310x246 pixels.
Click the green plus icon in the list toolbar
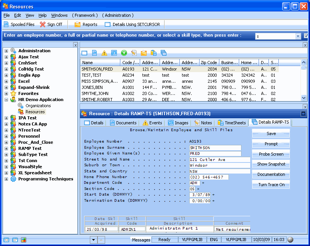(124, 53)
